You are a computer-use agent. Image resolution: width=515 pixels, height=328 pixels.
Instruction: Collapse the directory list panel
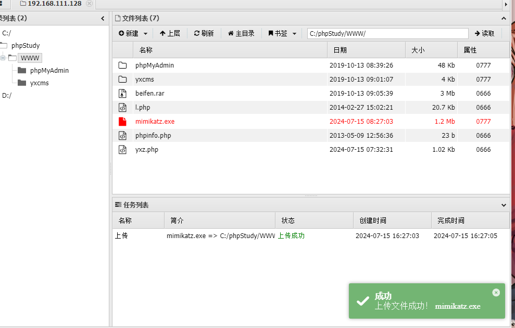click(x=103, y=18)
